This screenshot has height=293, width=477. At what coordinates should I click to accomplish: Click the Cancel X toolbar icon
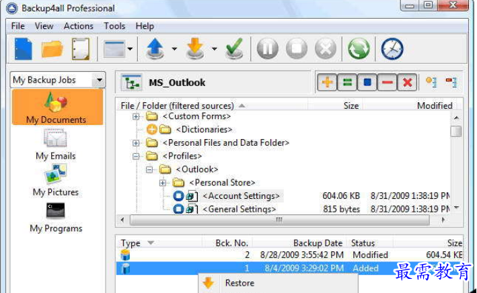tap(325, 48)
